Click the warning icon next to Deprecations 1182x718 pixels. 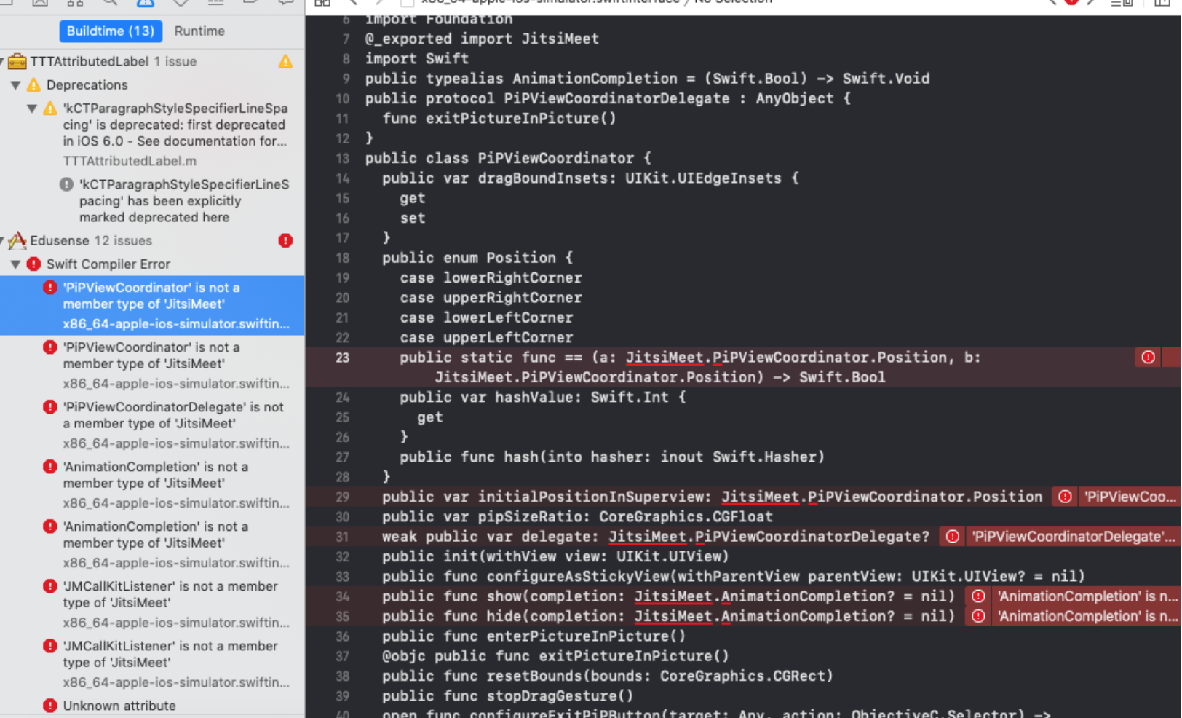tap(33, 85)
